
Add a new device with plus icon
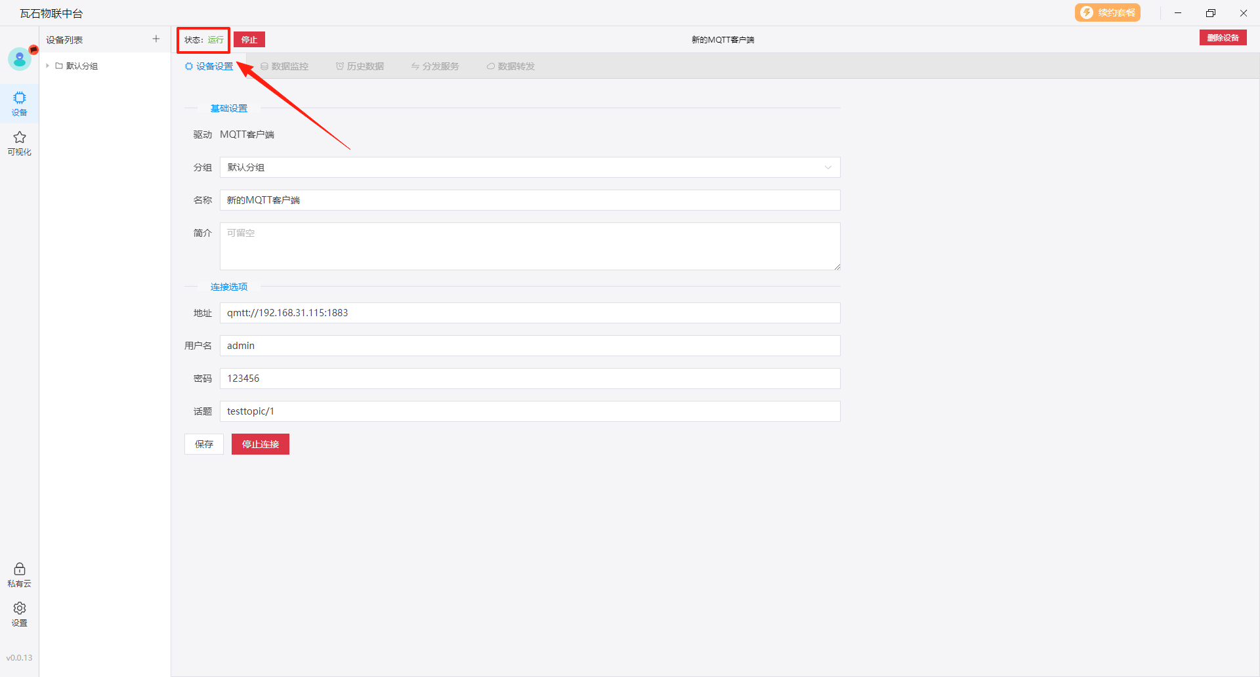(156, 39)
